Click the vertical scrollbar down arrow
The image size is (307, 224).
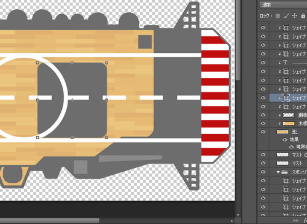pyautogui.click(x=238, y=215)
